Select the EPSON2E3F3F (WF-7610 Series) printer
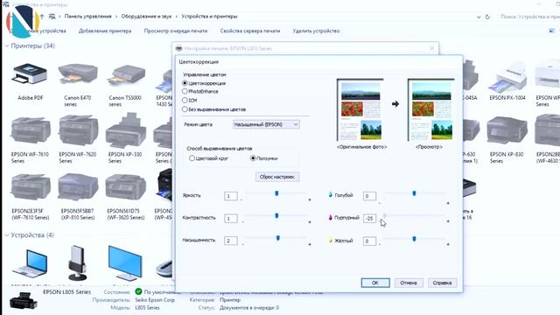560x315 pixels. click(30, 187)
